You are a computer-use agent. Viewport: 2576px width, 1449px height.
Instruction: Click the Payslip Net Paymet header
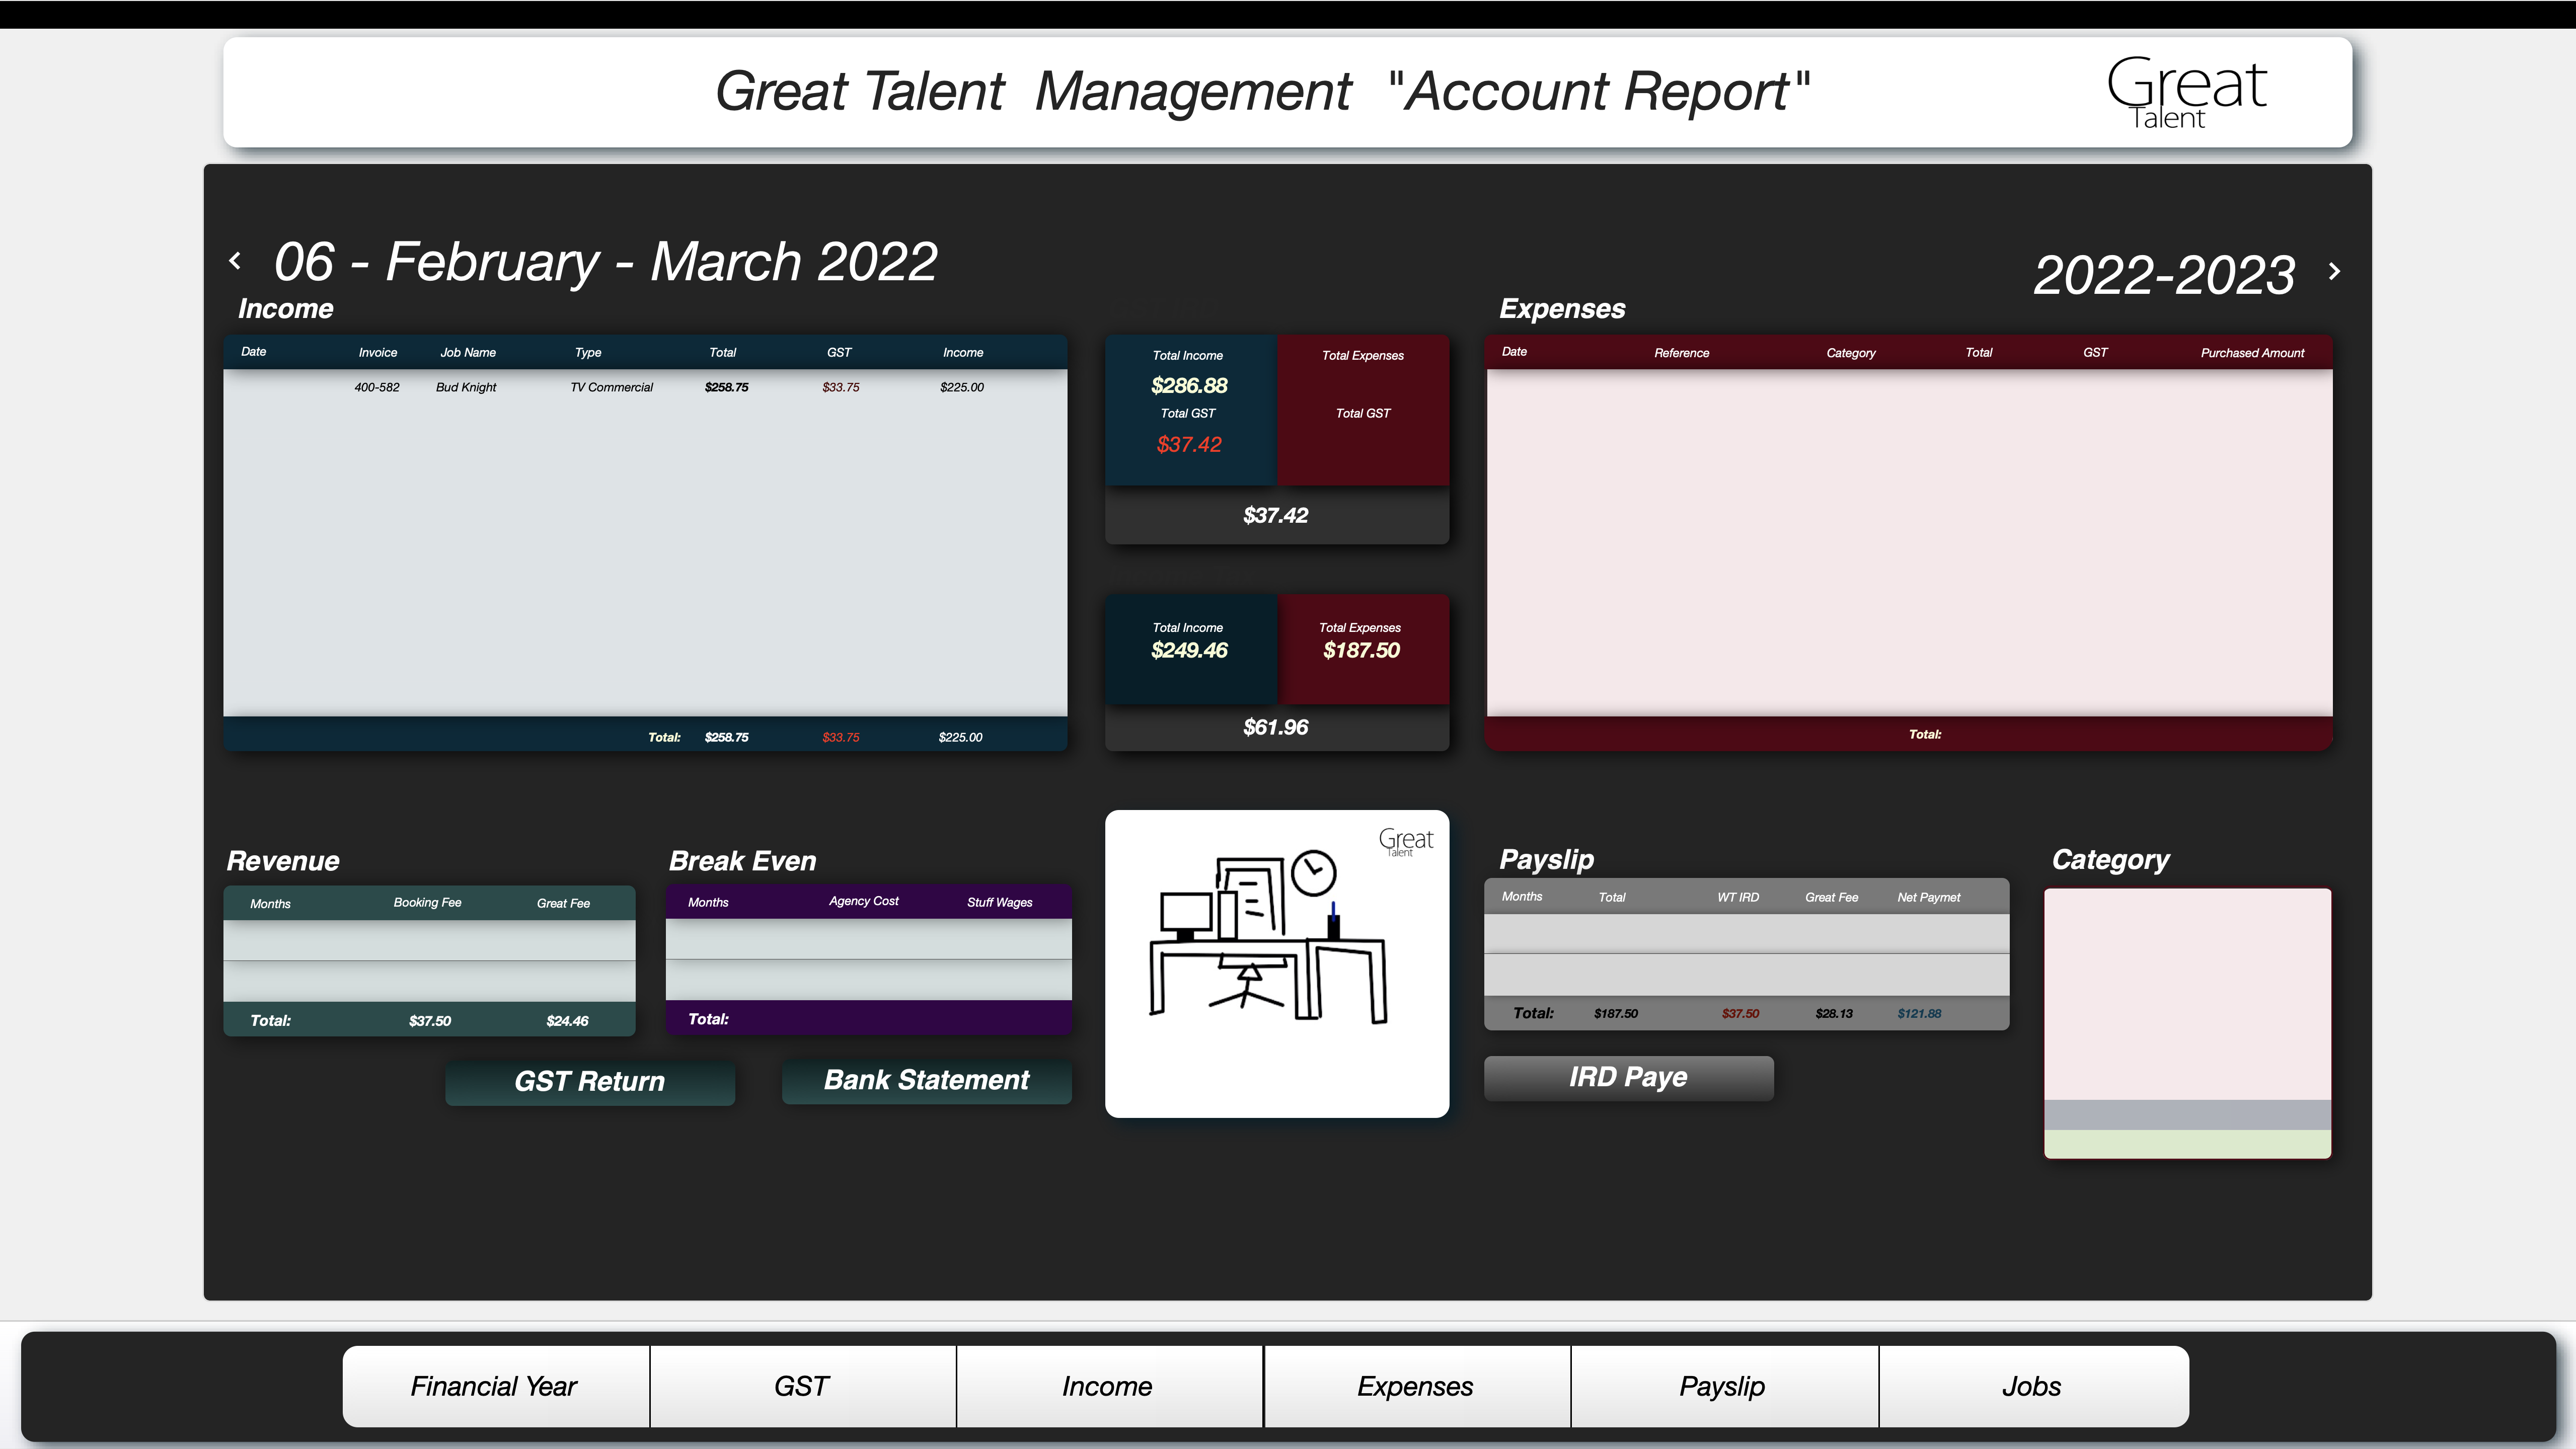[1929, 898]
